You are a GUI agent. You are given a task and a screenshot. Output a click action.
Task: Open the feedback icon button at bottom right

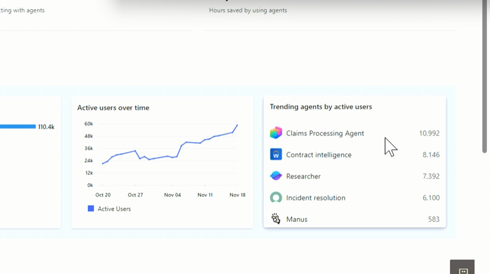[x=462, y=267]
